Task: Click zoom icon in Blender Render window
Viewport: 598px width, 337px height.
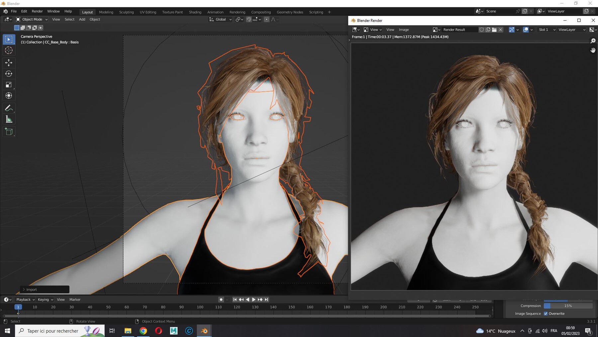Action: coord(593,41)
